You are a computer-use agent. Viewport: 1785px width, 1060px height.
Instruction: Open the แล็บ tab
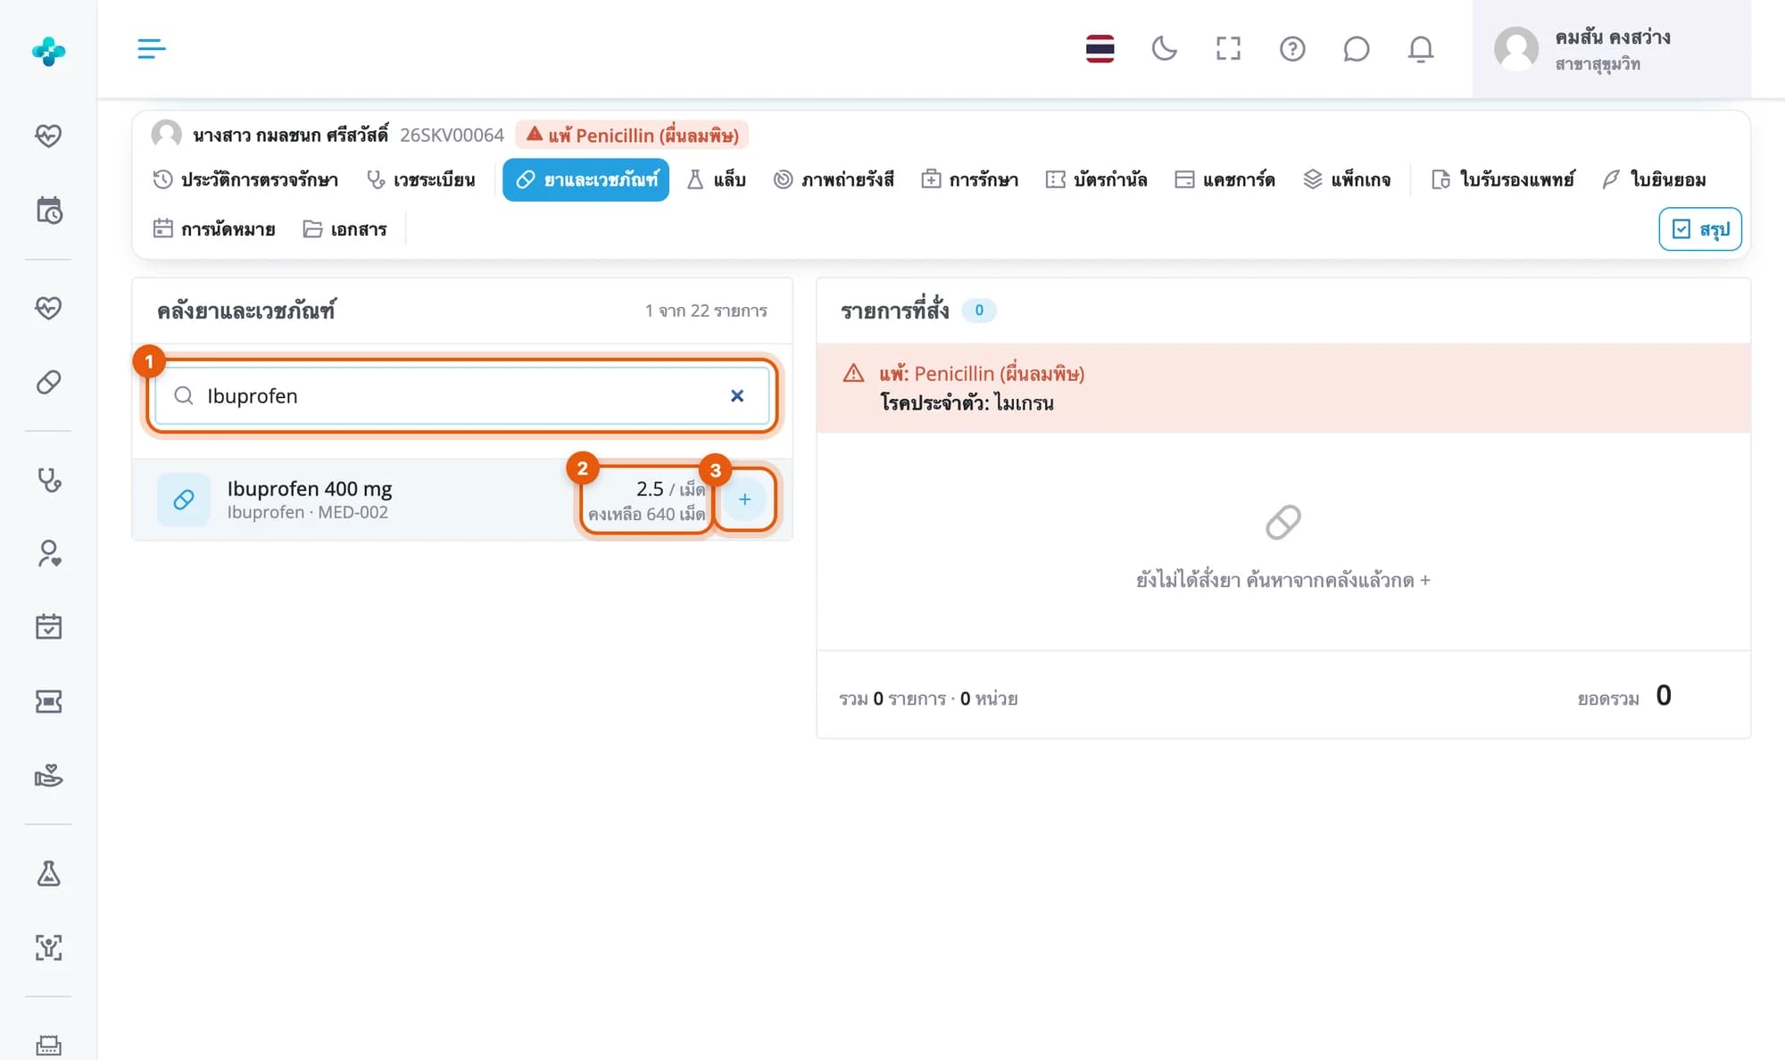716,179
